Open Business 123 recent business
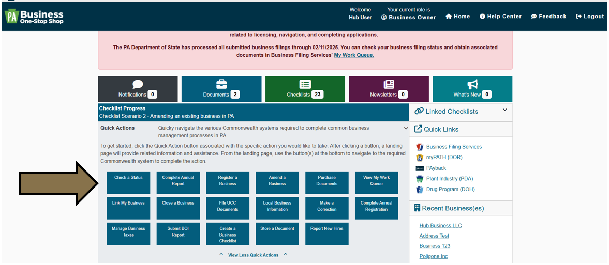The image size is (609, 265). point(435,246)
